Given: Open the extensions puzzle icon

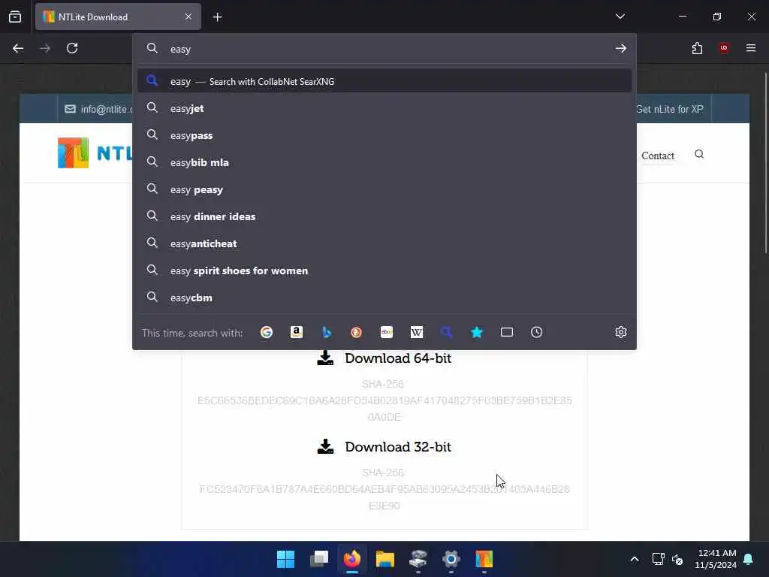Looking at the screenshot, I should point(697,48).
